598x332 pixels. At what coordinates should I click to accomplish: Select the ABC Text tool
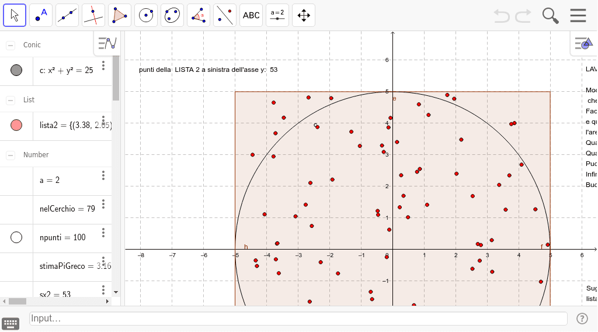click(x=251, y=15)
